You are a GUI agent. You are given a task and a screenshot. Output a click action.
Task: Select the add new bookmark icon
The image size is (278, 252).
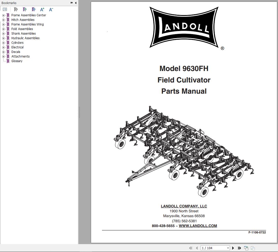(x=25, y=9)
